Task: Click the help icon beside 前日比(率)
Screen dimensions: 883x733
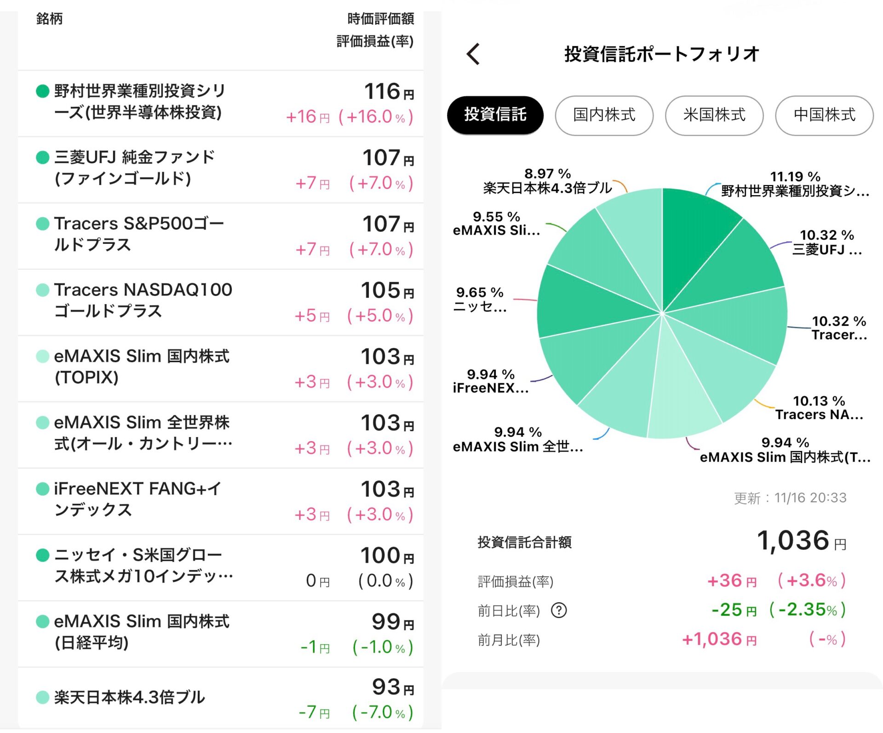Action: click(559, 611)
